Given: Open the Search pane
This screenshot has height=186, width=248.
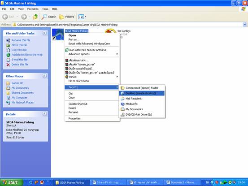Looking at the screenshot, I should coord(49,17).
